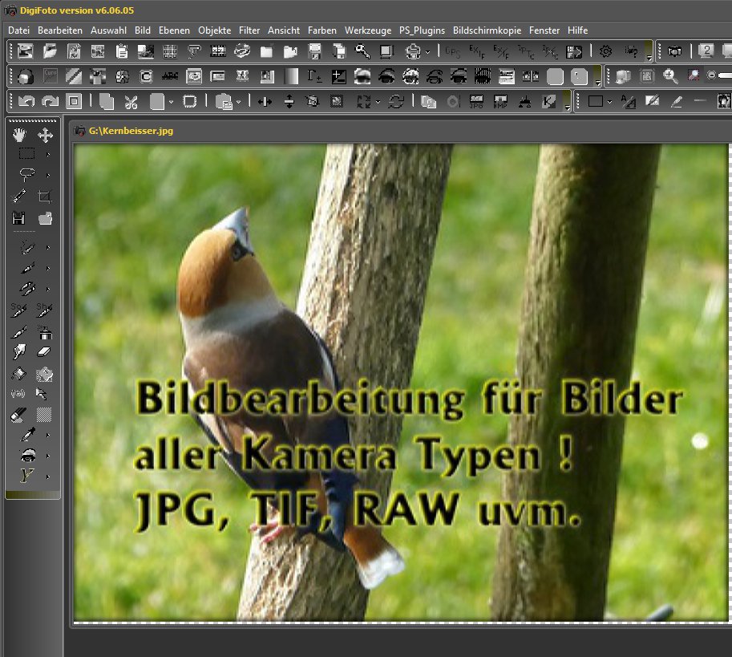
Task: Open the Filter menu
Action: 249,30
